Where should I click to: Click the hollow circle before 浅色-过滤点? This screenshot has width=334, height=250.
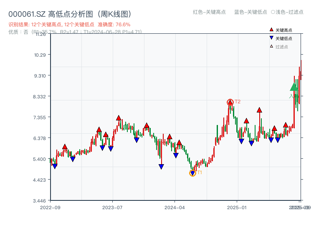[273, 12]
